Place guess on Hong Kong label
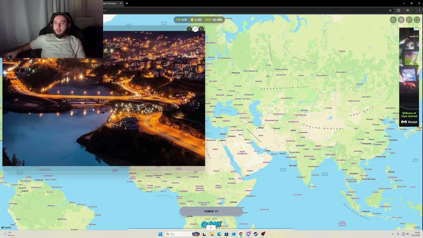Viewport: 423px width, 238px height. 381,156
